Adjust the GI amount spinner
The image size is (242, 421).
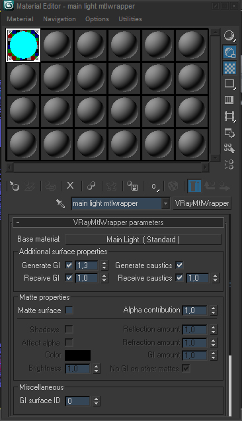click(x=214, y=355)
